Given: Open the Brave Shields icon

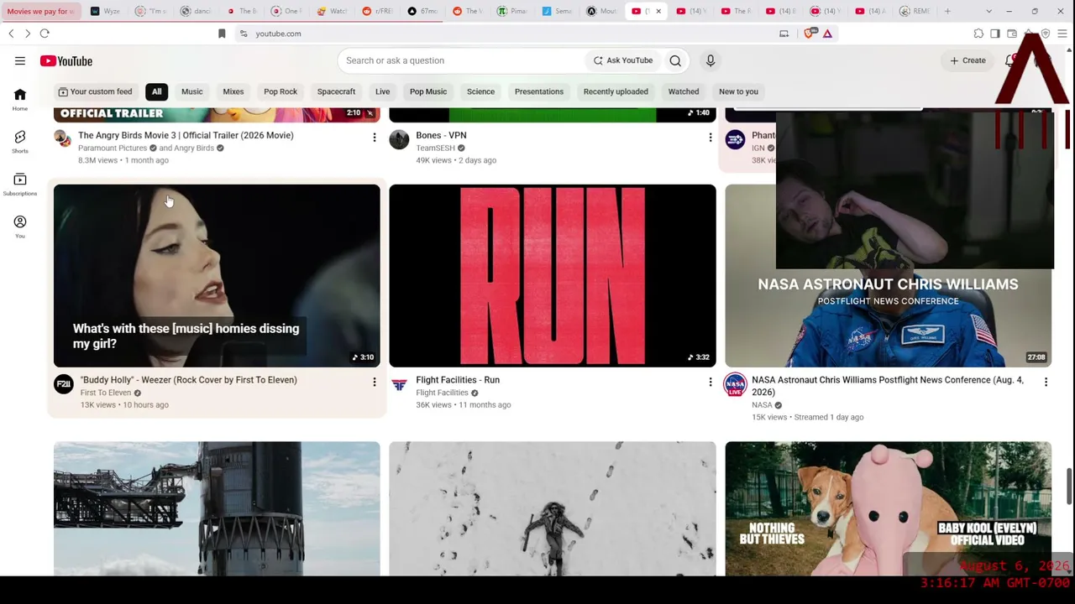Looking at the screenshot, I should 810,34.
